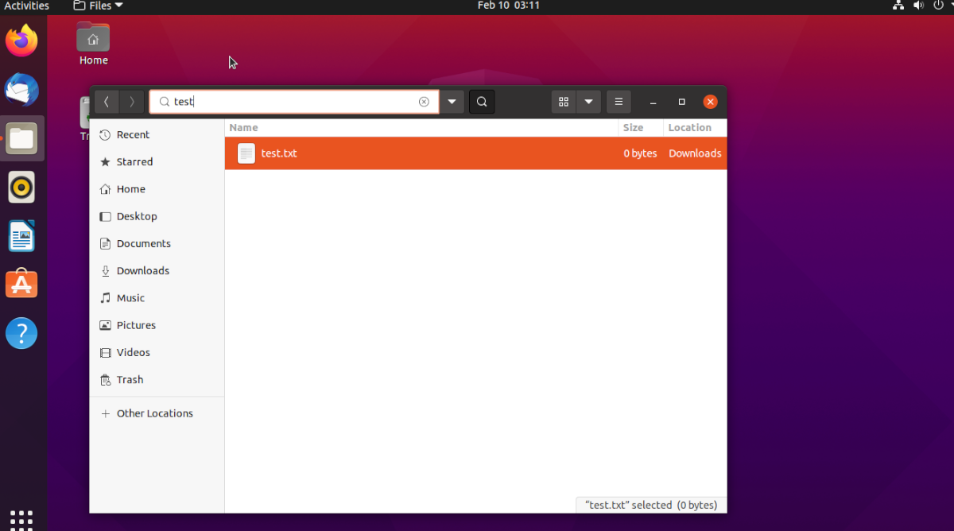
Task: Click Activities in the top bar
Action: point(26,6)
